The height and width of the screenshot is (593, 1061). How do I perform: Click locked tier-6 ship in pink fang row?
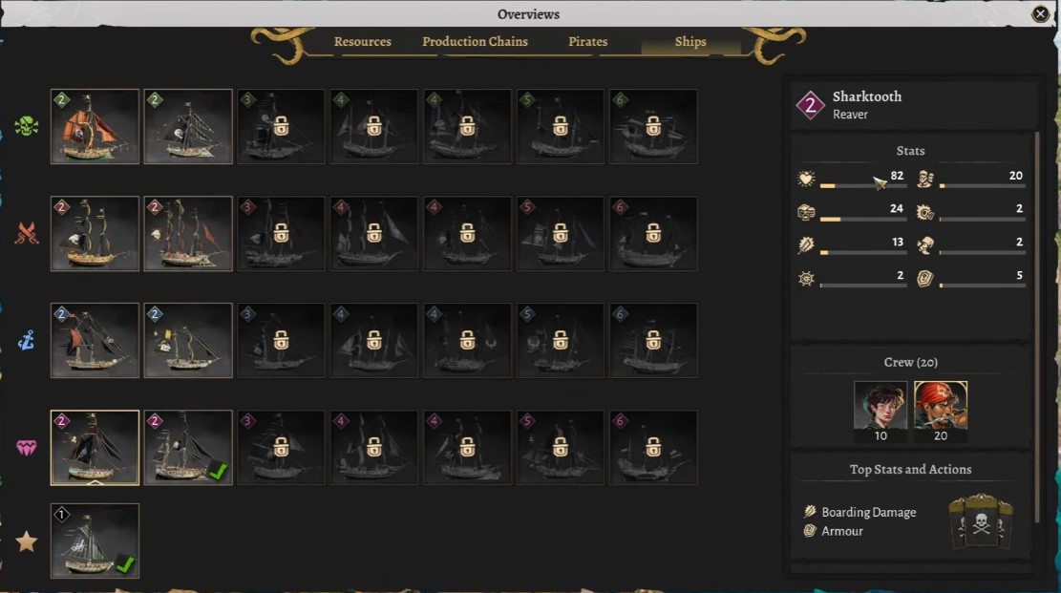coord(653,448)
